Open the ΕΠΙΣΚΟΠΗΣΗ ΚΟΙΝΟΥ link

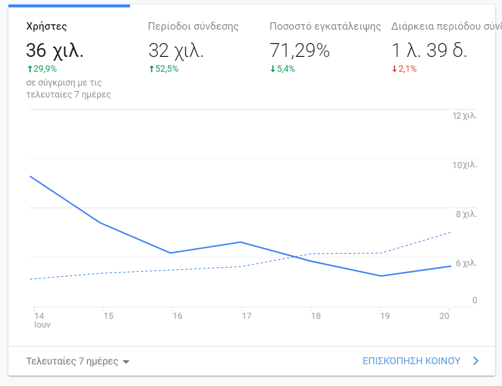[x=411, y=361]
